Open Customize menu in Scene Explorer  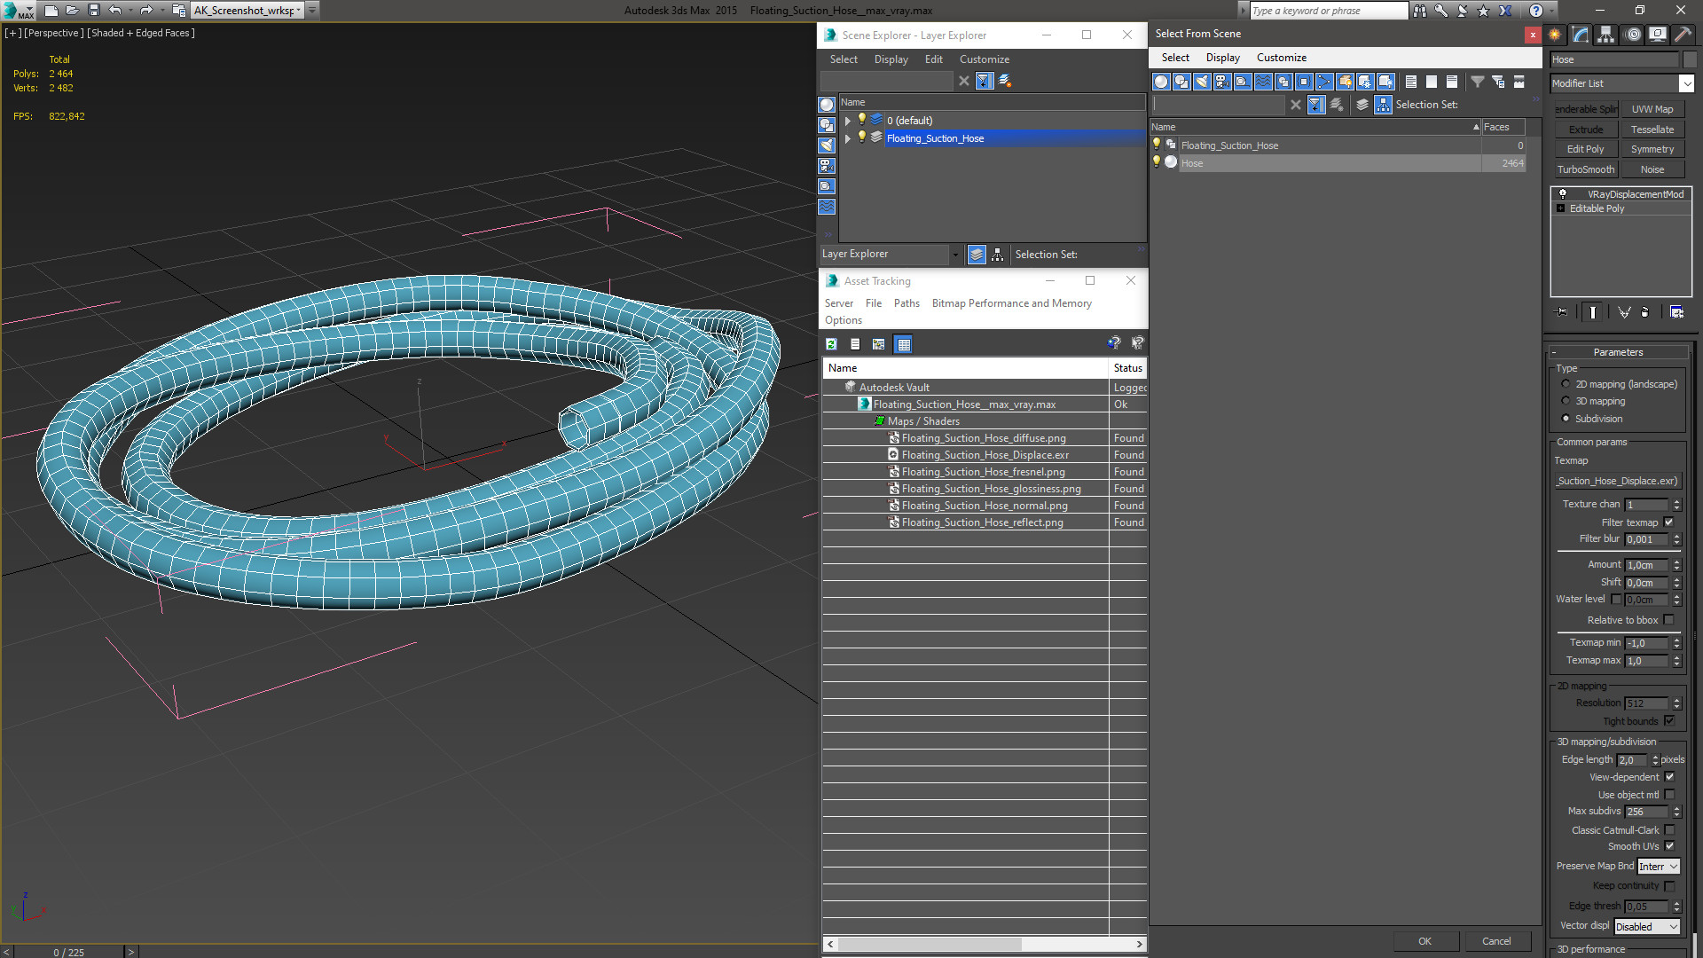click(x=984, y=59)
